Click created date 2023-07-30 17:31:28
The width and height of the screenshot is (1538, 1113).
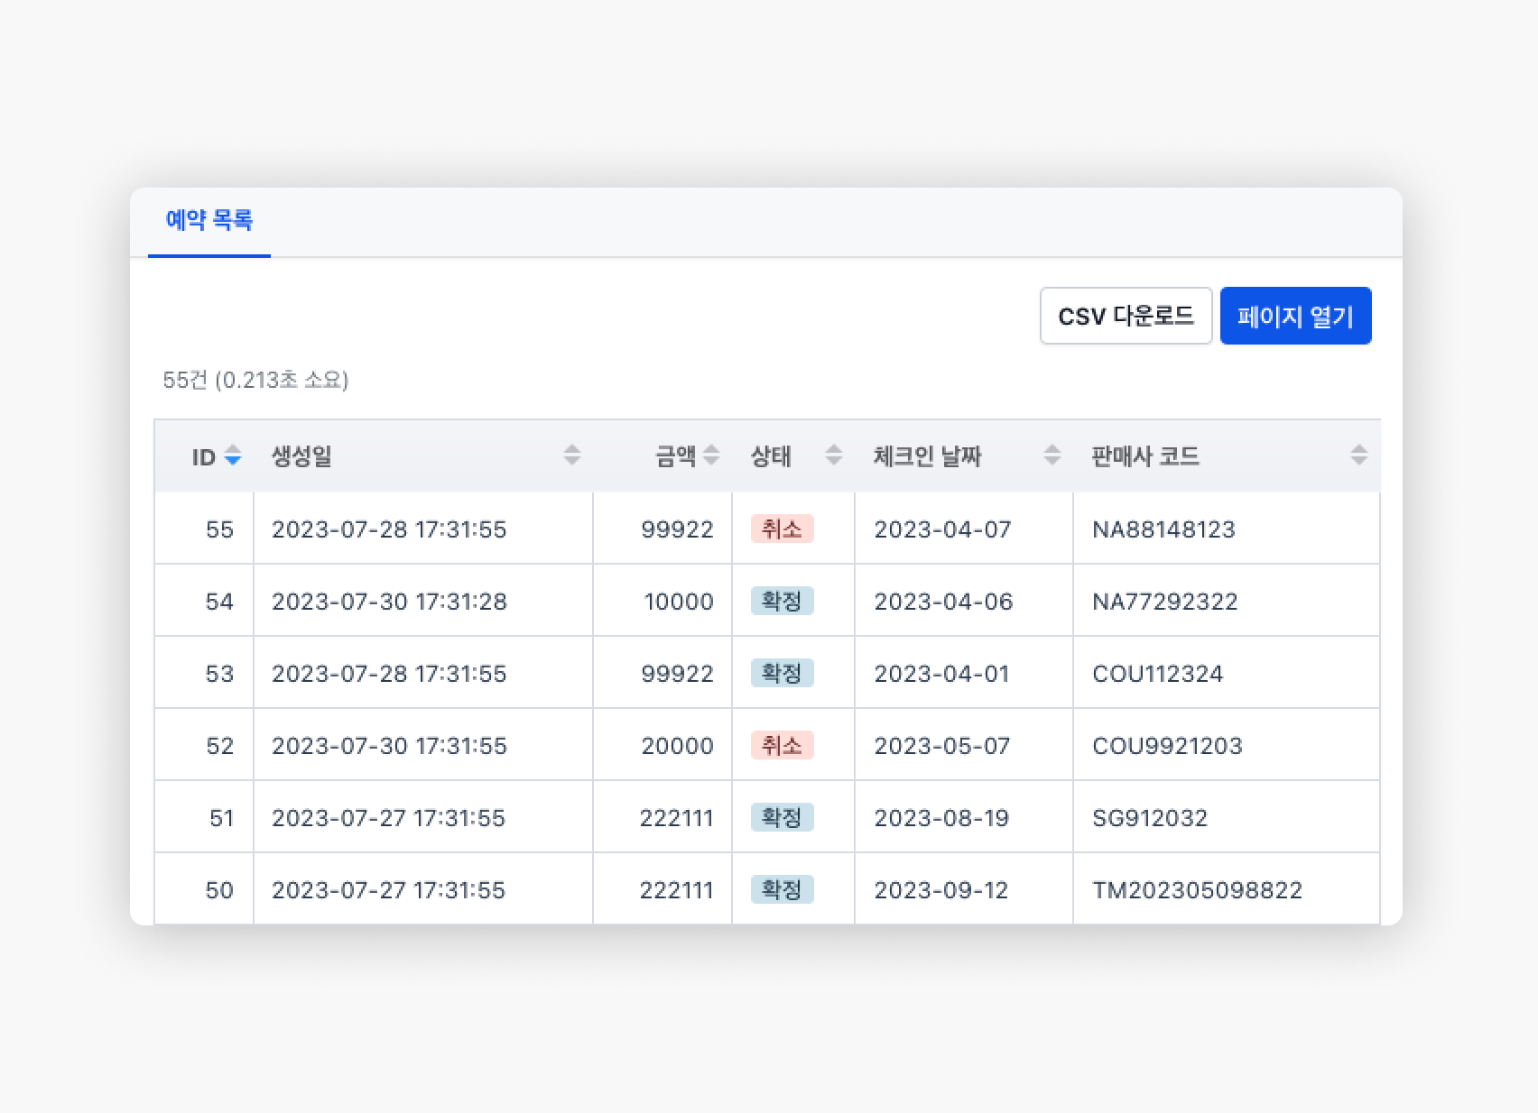click(389, 602)
